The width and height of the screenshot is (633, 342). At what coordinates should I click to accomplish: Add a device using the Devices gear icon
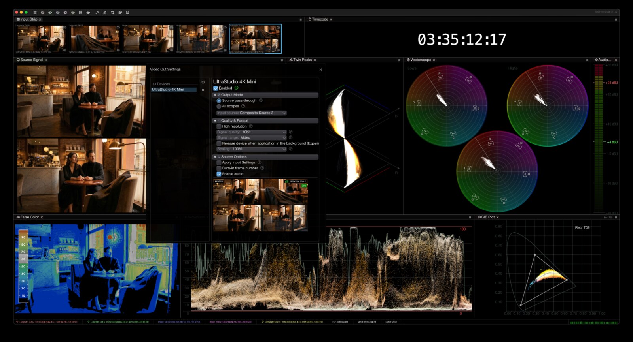coord(203,82)
